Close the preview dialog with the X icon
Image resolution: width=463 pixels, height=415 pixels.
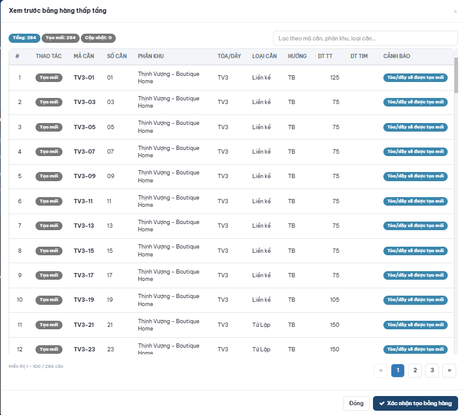click(455, 11)
